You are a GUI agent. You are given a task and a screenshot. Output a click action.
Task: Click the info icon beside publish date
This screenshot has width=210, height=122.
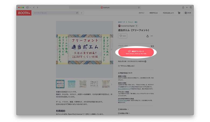coord(145,61)
